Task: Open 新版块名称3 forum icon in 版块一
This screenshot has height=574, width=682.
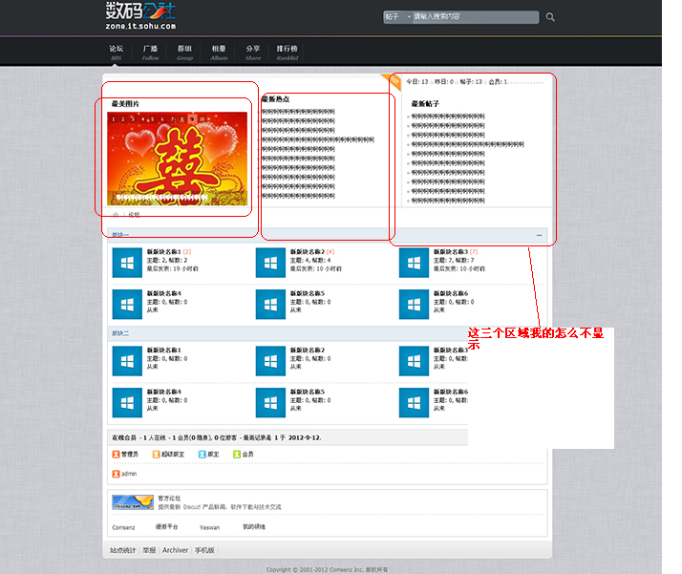Action: pyautogui.click(x=415, y=263)
